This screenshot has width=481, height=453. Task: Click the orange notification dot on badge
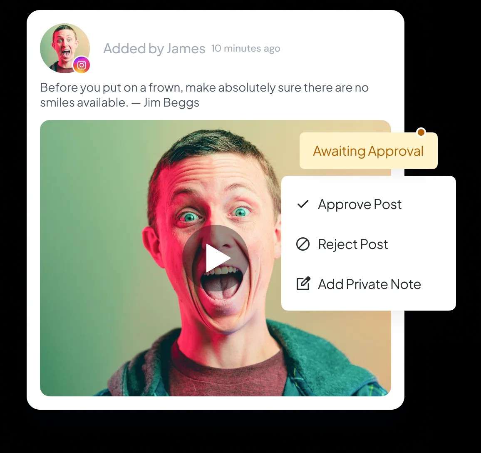tap(421, 132)
